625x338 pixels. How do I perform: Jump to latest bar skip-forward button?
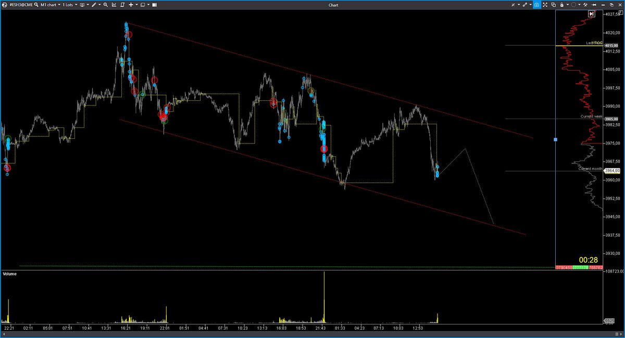[592, 15]
